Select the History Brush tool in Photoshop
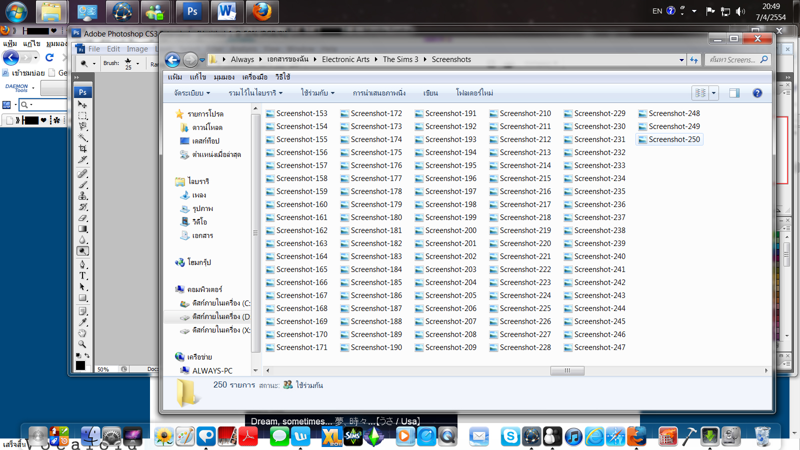800x450 pixels. [x=82, y=206]
